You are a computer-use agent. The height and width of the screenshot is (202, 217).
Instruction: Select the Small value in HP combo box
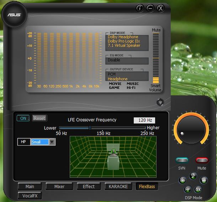click(x=40, y=142)
